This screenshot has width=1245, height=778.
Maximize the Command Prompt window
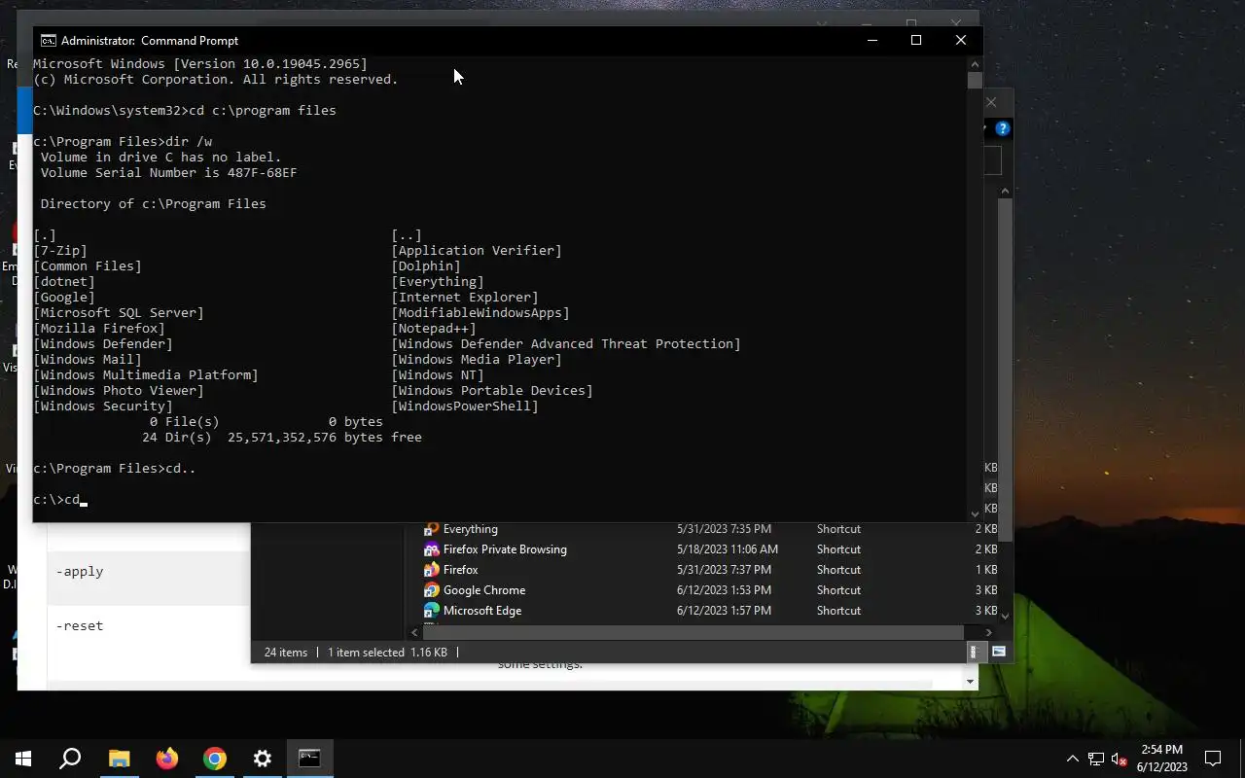[x=916, y=40]
